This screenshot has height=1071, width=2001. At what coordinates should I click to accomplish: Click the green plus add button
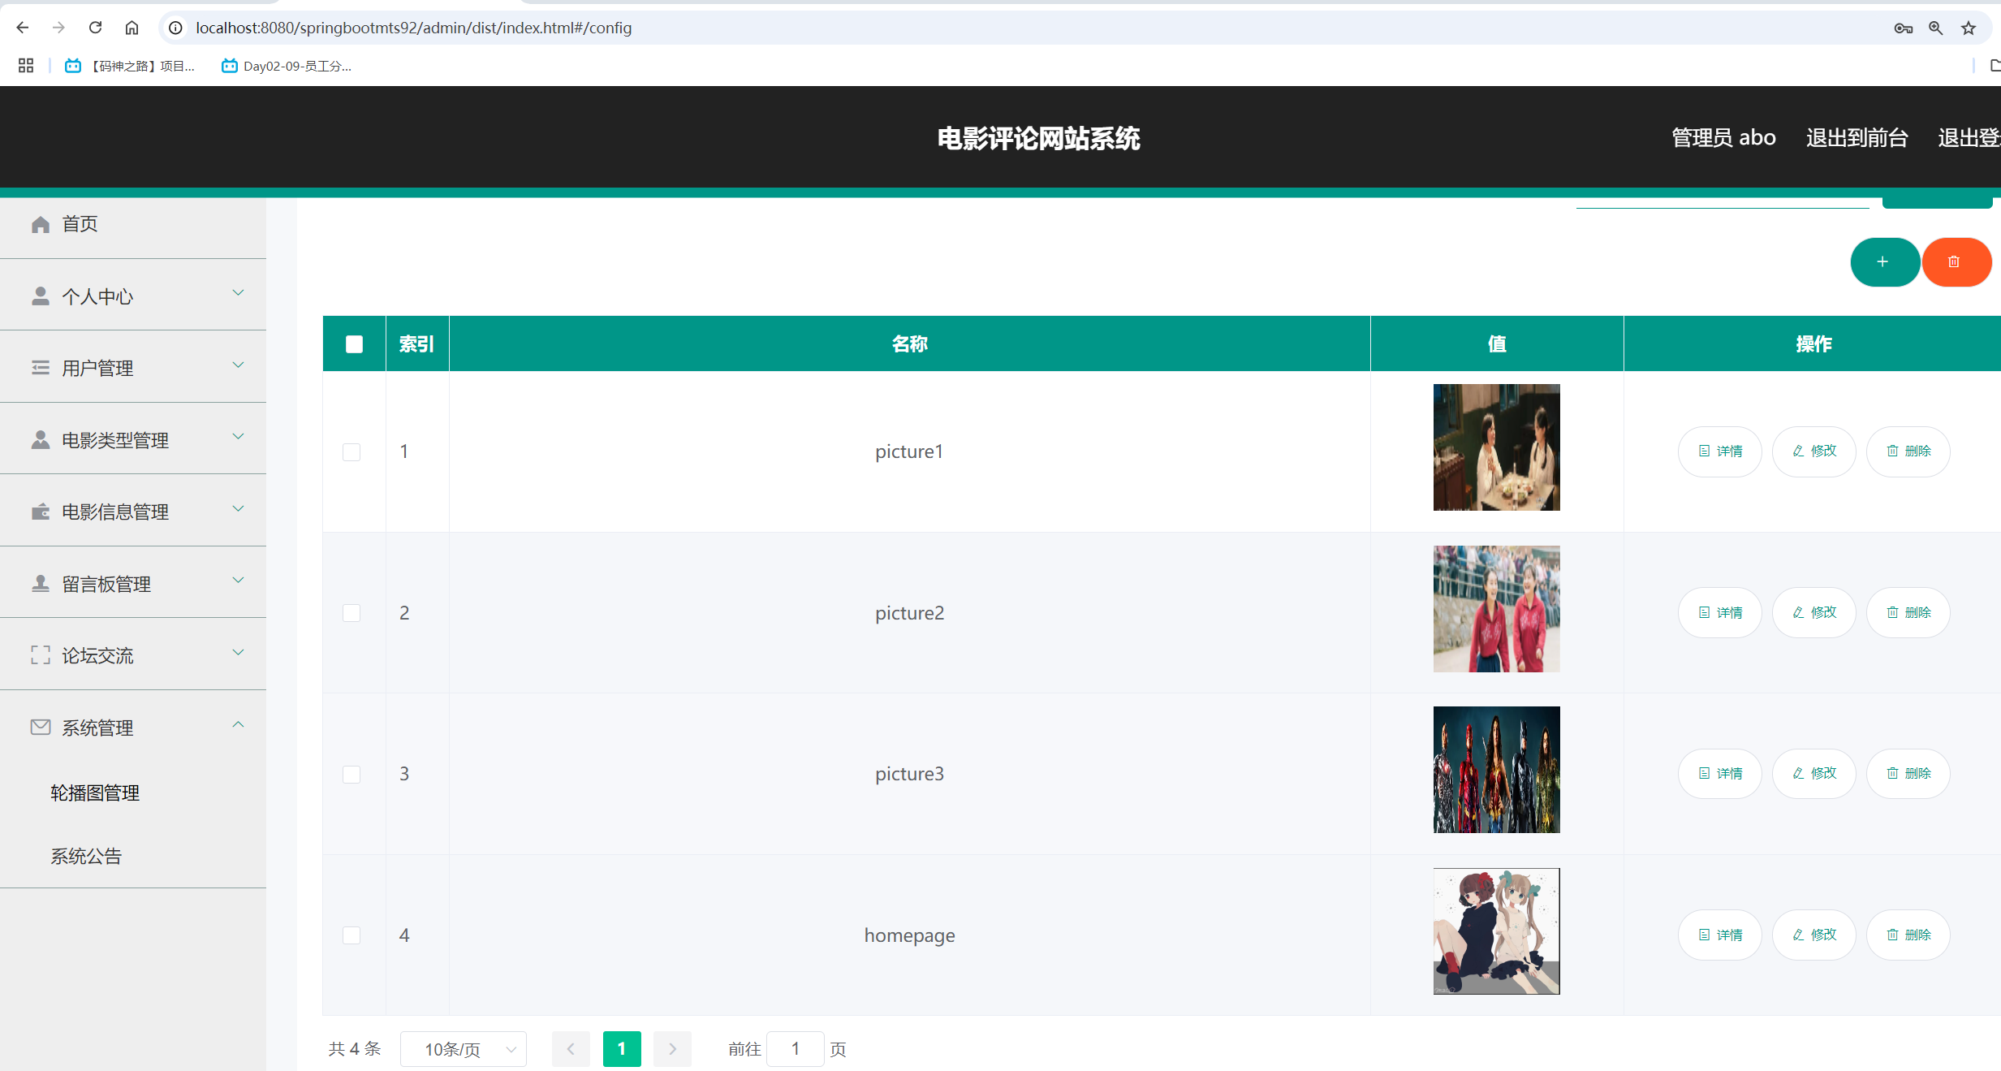pyautogui.click(x=1884, y=261)
